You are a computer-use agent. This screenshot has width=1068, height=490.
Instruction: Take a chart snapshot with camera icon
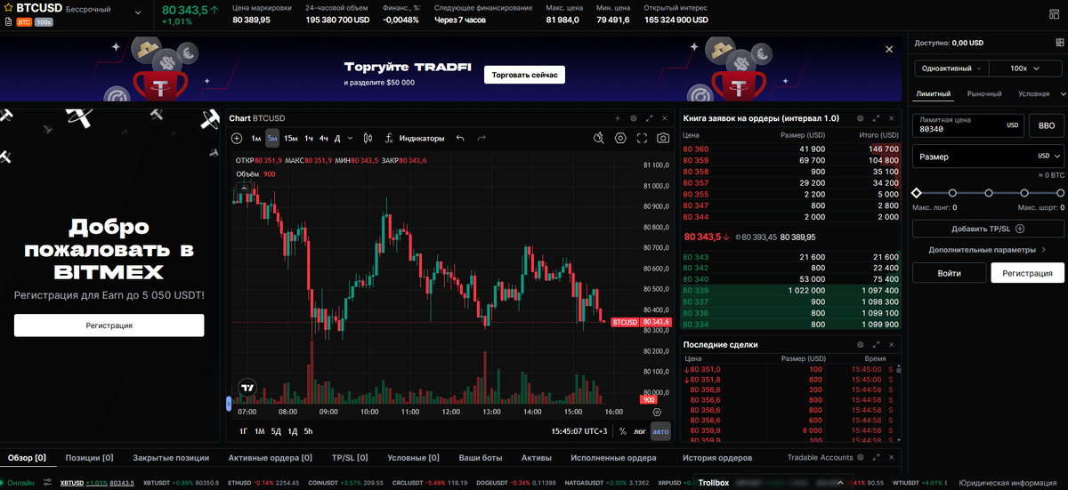[x=663, y=138]
